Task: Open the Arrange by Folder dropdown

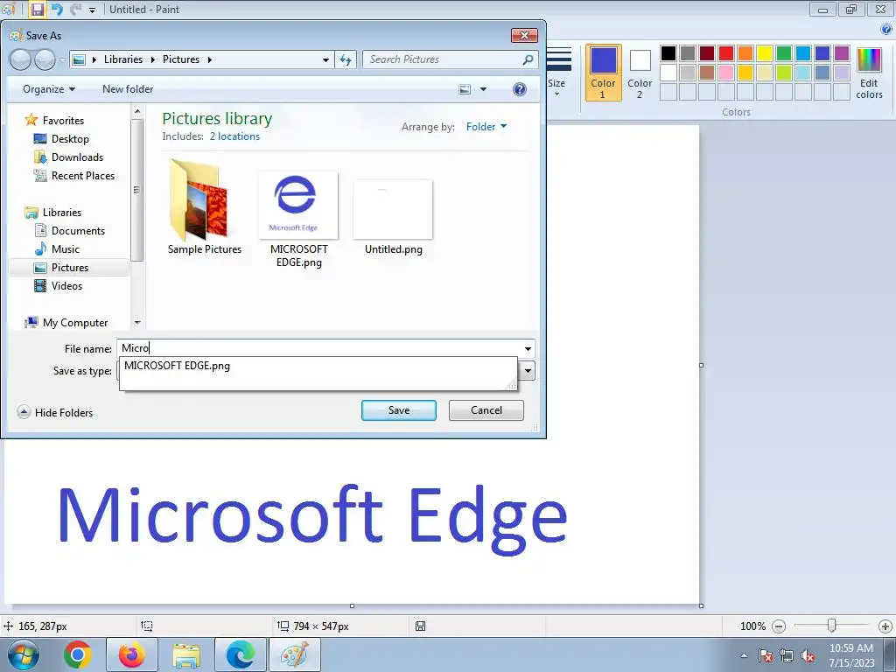Action: tap(486, 127)
